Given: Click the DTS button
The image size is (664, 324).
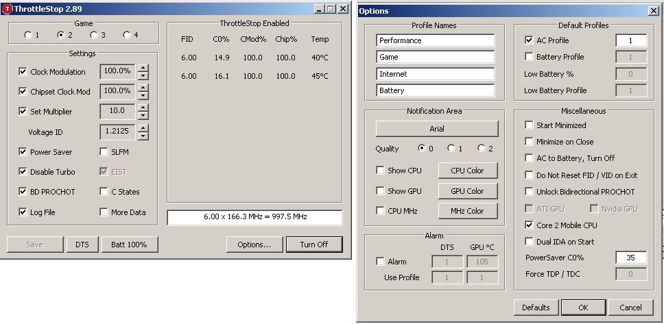Looking at the screenshot, I should point(82,245).
